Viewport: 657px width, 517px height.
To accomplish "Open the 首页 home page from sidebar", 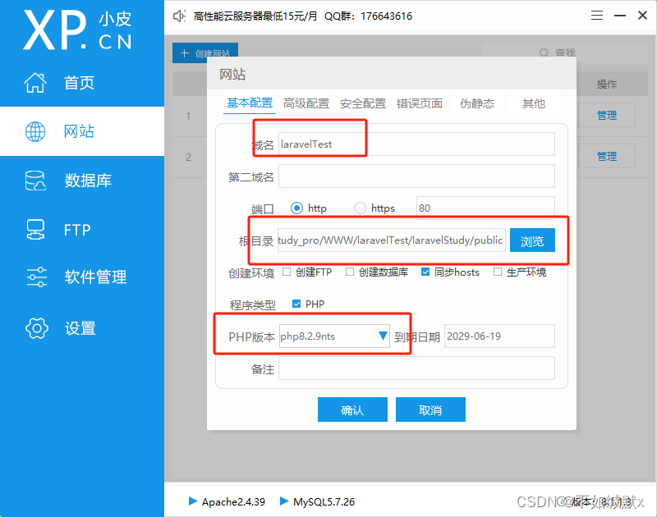I will tap(80, 82).
